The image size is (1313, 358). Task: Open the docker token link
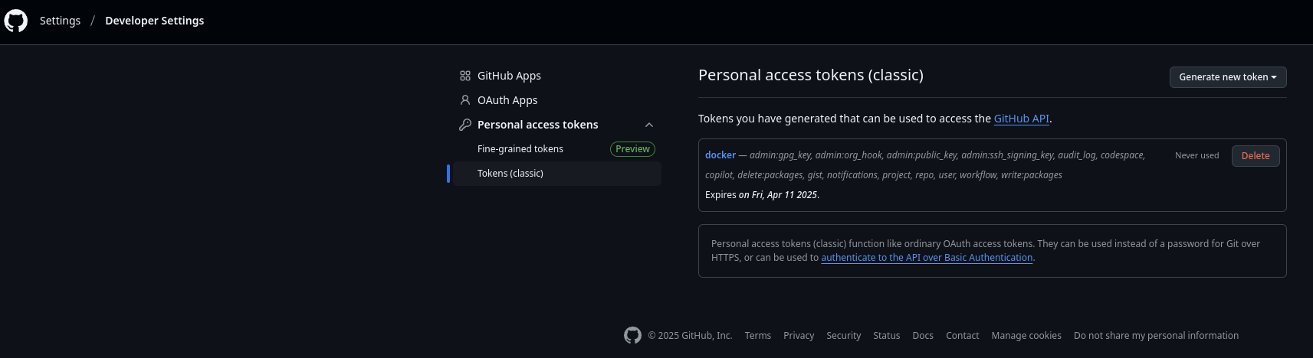click(x=721, y=155)
